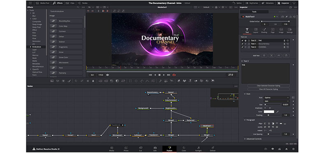
Task: Click the Stop playback button
Action: tap(160, 75)
